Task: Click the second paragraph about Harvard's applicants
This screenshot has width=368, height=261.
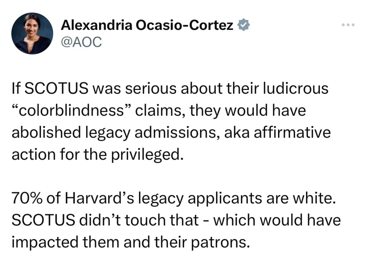Action: [x=176, y=220]
